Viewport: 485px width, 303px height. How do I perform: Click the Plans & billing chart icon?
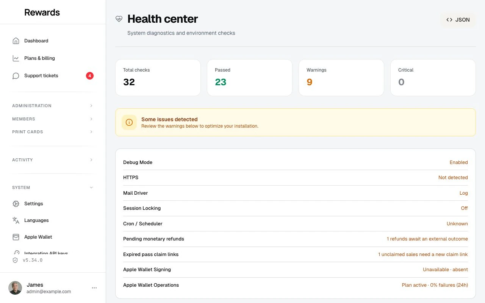click(16, 58)
